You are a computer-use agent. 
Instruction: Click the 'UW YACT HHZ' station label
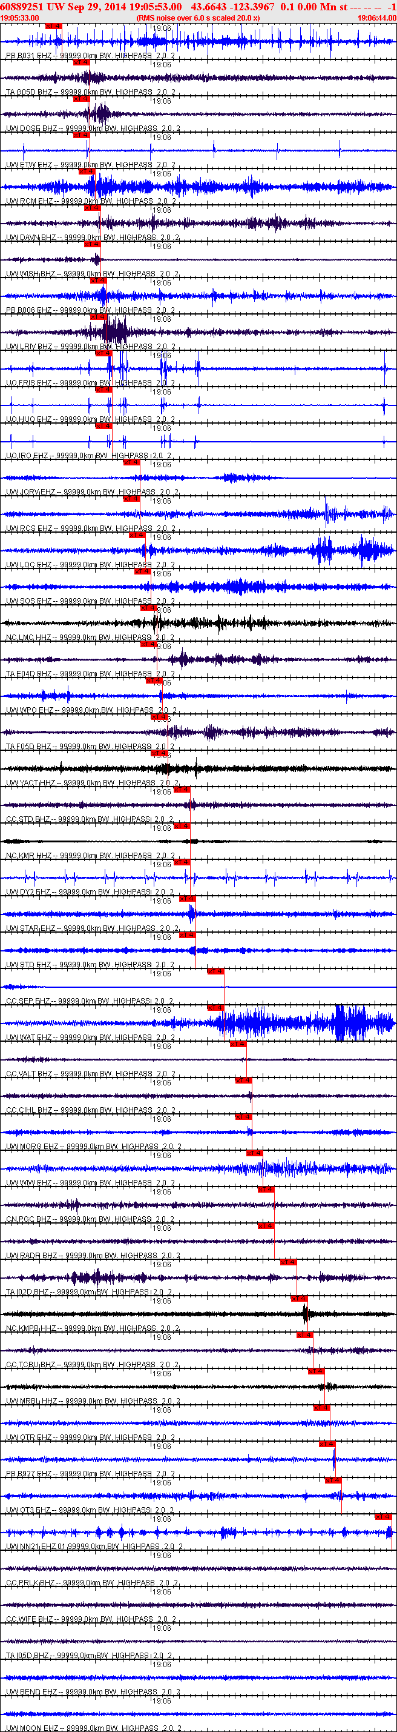pyautogui.click(x=31, y=782)
